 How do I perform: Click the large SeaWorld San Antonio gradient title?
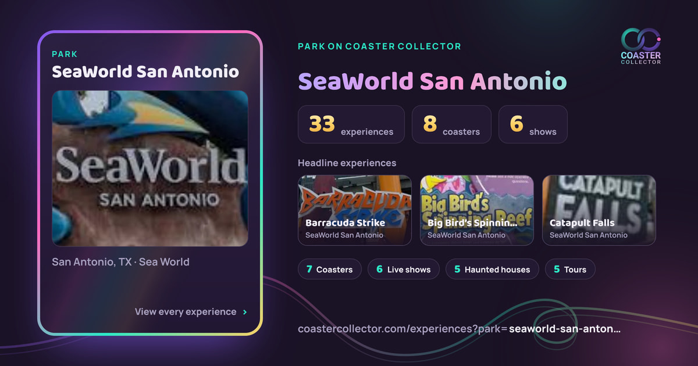click(432, 81)
